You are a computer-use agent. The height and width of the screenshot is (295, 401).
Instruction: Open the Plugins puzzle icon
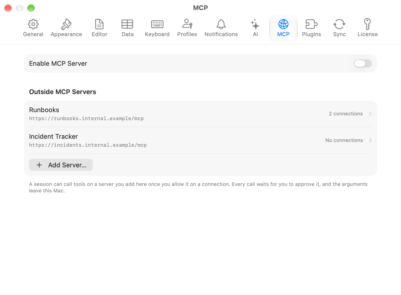312,24
